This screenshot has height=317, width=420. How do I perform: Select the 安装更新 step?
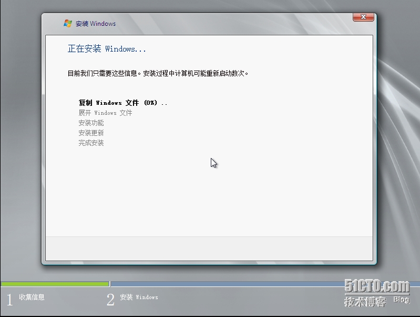91,133
